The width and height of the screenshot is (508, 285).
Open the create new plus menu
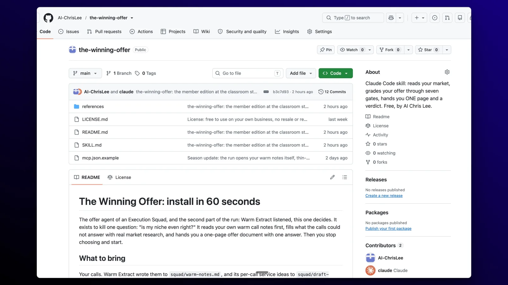pos(419,18)
